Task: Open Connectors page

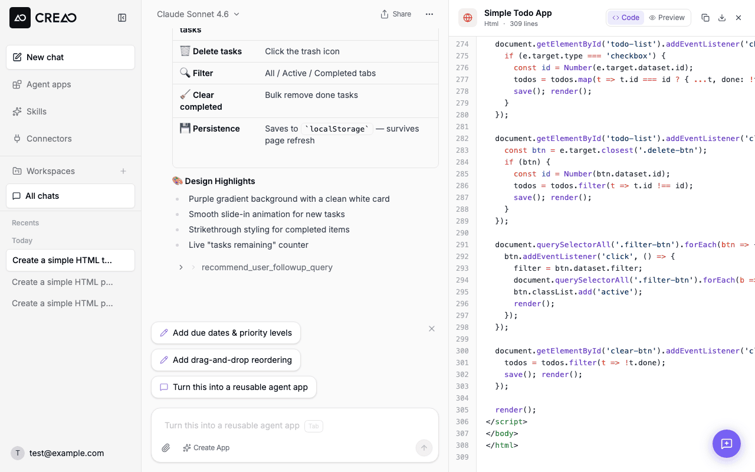Action: 70,139
